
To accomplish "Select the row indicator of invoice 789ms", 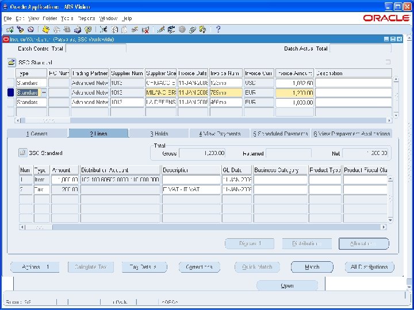I will [10, 92].
